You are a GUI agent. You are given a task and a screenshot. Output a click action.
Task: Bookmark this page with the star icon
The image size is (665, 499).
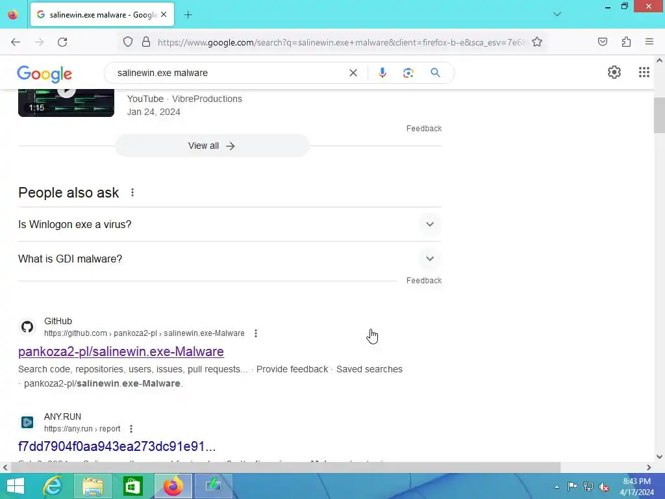[537, 42]
